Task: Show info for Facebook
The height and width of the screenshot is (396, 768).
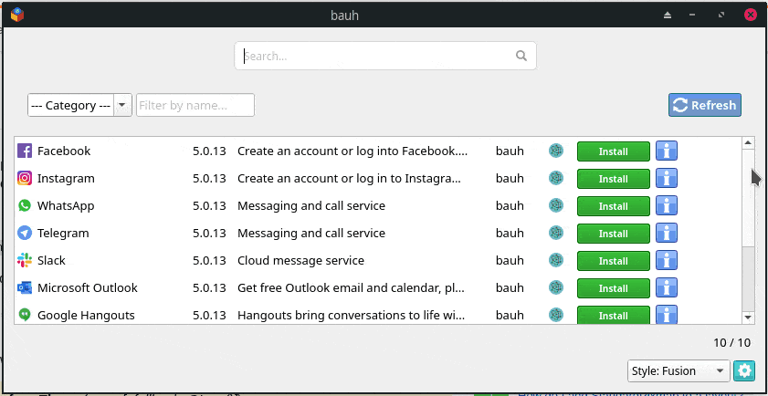Action: tap(667, 151)
